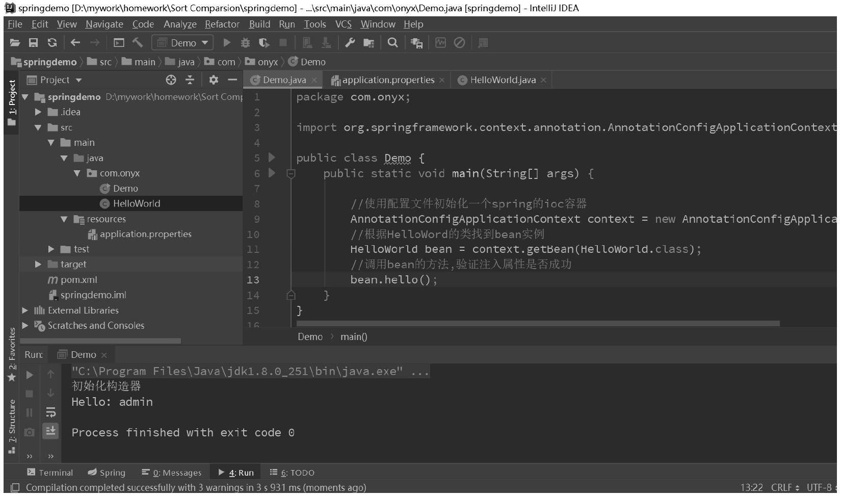Select pom.xml in the project tree
Viewport: 841px width, 495px height.
point(78,280)
